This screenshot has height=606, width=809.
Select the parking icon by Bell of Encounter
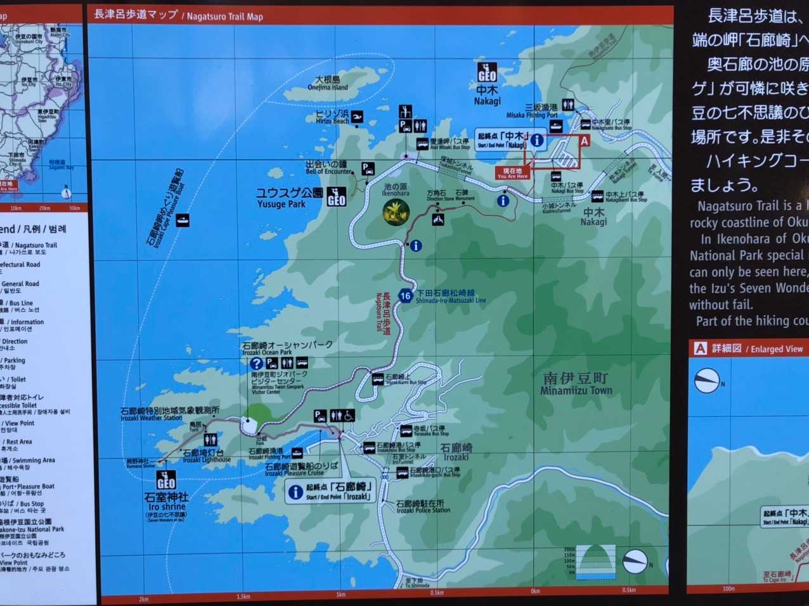(x=368, y=169)
